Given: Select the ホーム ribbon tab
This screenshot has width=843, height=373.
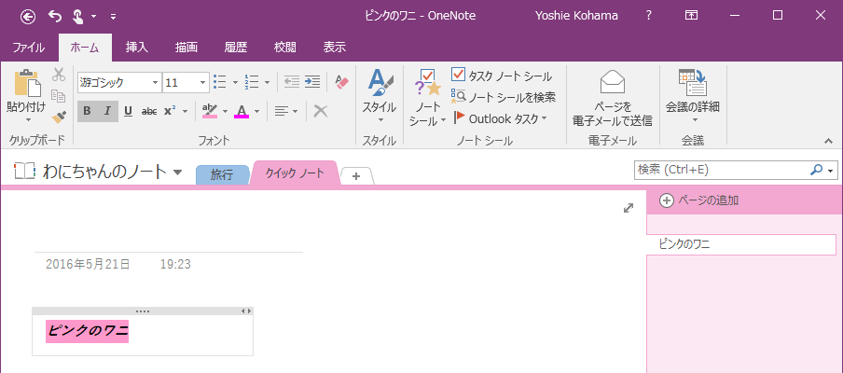Looking at the screenshot, I should pos(85,48).
